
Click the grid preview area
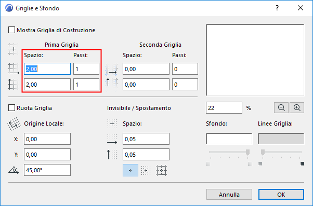pyautogui.click(x=255, y=60)
